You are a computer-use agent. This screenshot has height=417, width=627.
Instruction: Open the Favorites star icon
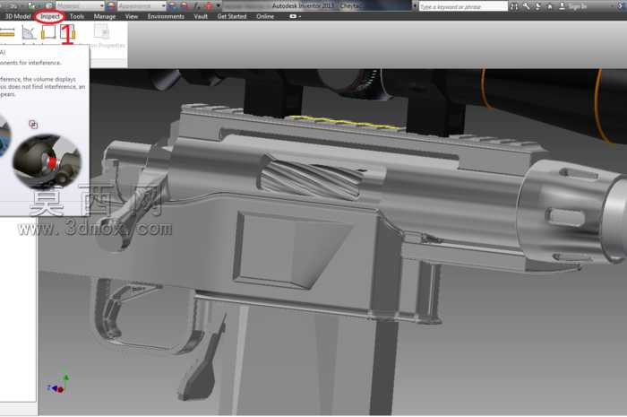pos(550,6)
